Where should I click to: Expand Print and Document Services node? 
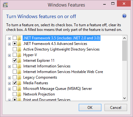[9, 100]
